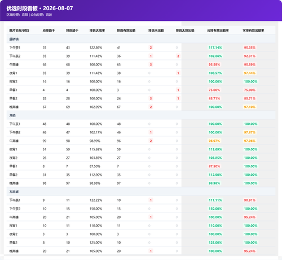282x260 pixels.
Task: Select the red 75.00% badge in 应排有效出勤率 column
Action: [214, 90]
